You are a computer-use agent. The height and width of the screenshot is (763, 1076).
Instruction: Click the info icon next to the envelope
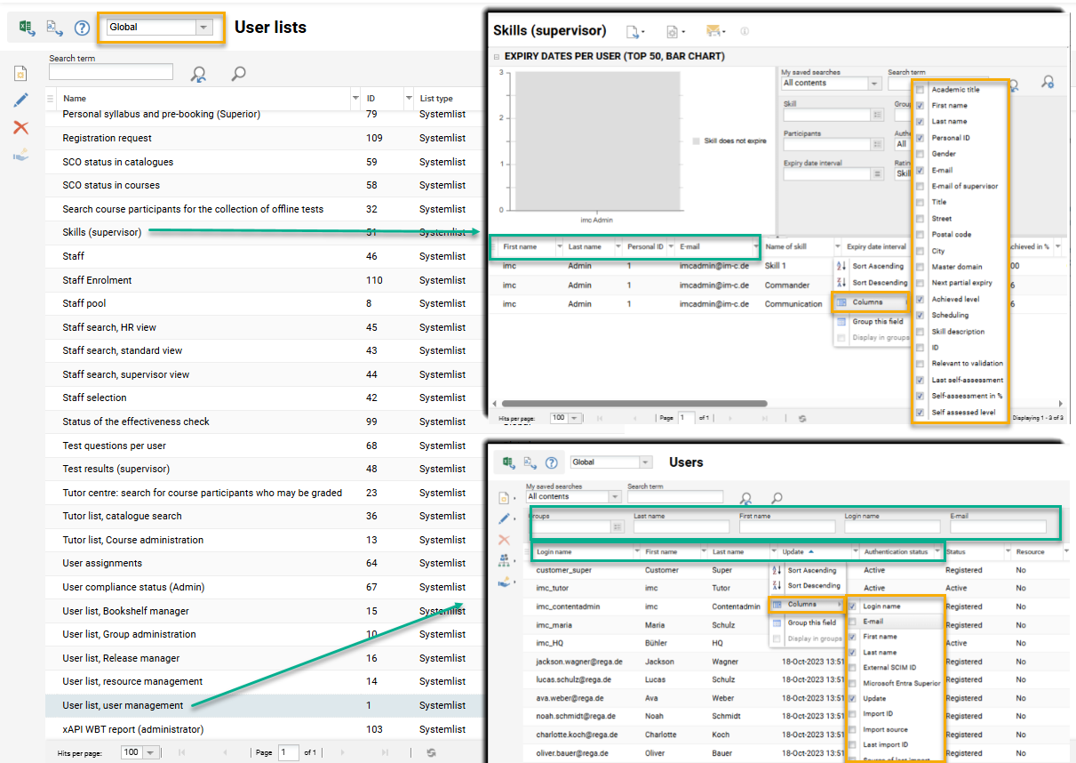tap(745, 31)
